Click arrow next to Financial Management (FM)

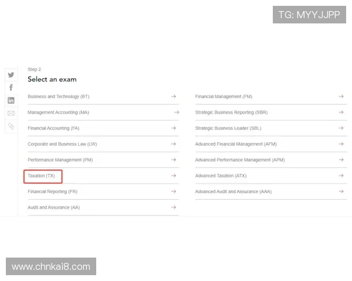(x=341, y=97)
